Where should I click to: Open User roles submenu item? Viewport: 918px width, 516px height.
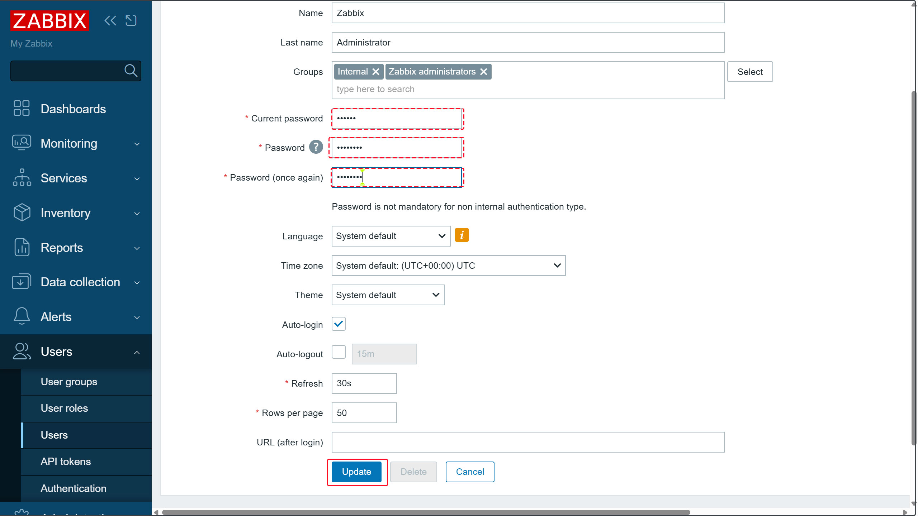(64, 408)
